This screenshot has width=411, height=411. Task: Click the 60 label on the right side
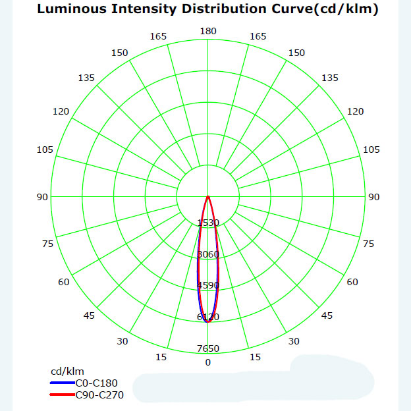352,283
